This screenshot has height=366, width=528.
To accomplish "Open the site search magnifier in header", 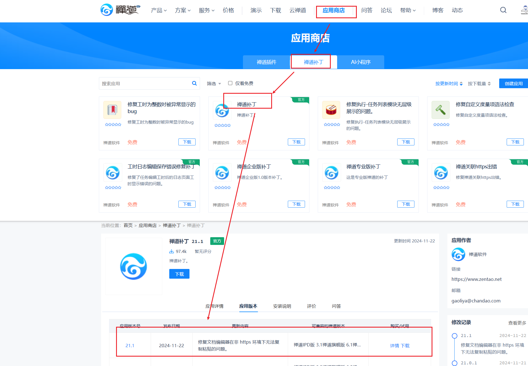I will [x=503, y=10].
